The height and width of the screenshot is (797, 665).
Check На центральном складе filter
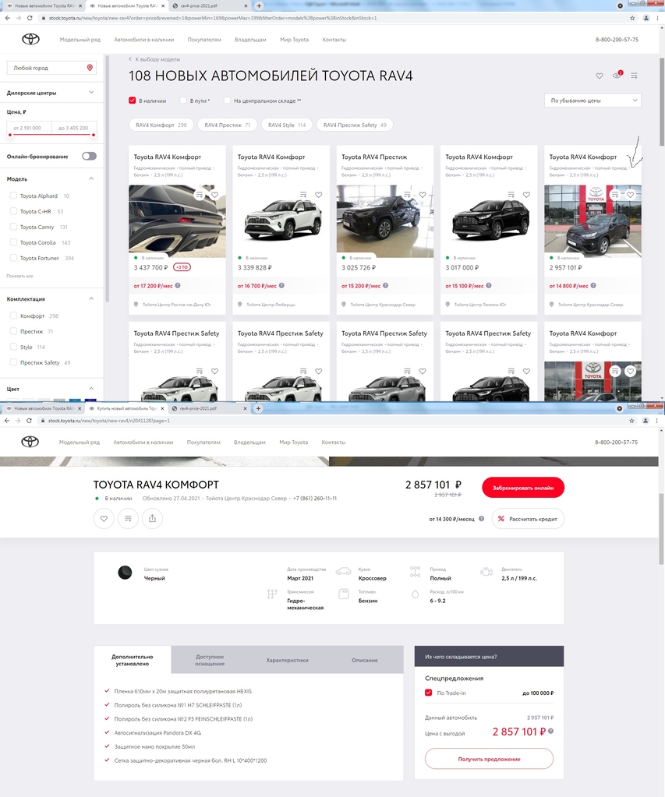coord(227,101)
